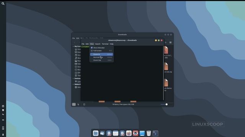Select the Recent clock icon in Files sidebar

click(76, 70)
